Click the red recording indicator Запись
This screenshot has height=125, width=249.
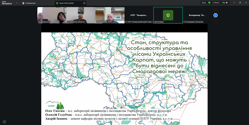[x=216, y=3]
